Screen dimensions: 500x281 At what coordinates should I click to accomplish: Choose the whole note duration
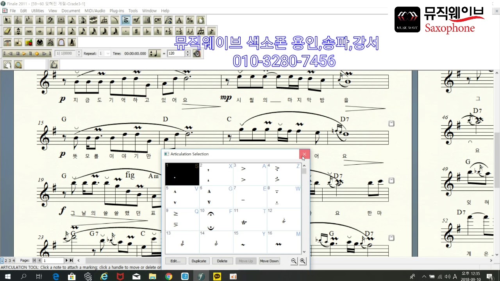(x=40, y=31)
